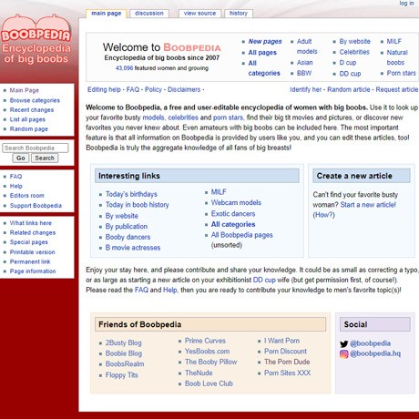Screen dimensions: 419x419
Task: Open All categories in header box
Action: pos(264,68)
